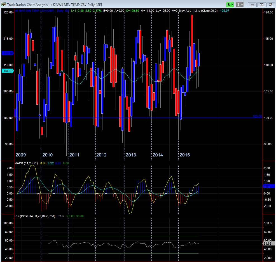Click the TradeStation icon in title bar
Screen dimensions: 276x262
pos(3,4)
